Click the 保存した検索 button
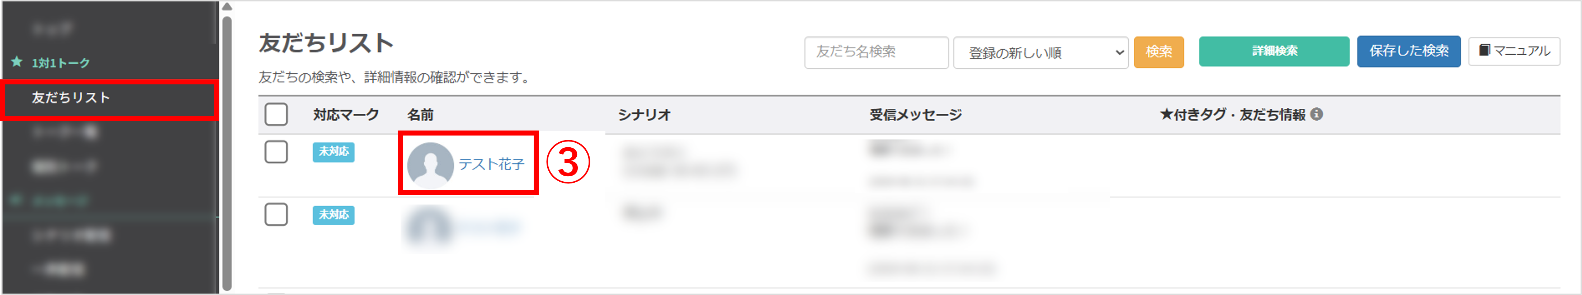The width and height of the screenshot is (1582, 295). [1408, 51]
